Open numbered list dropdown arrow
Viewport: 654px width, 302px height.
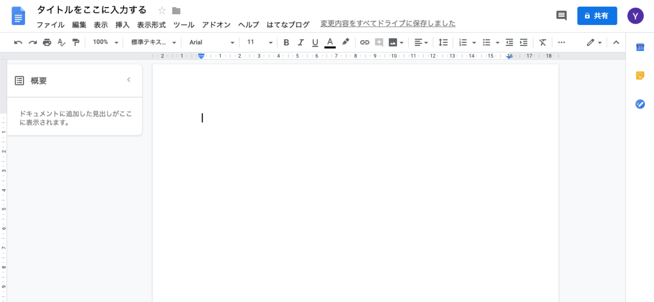coord(474,42)
